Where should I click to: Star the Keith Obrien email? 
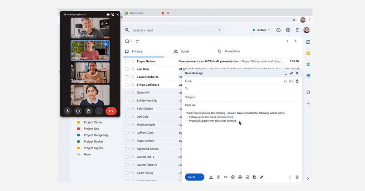(133, 108)
